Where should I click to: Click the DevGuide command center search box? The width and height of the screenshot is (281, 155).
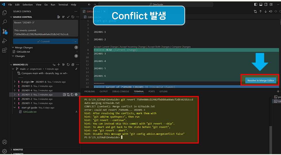coord(156,5)
